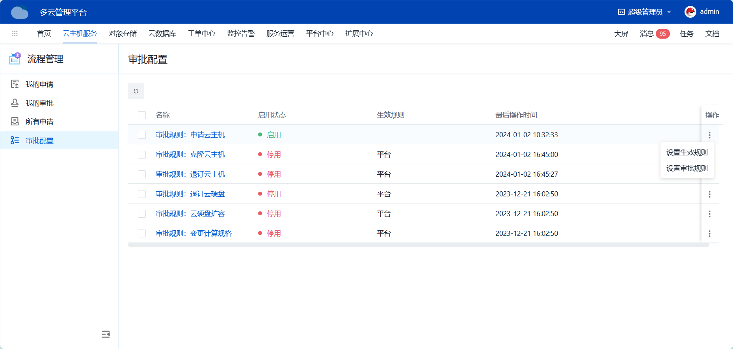Open rule link 审批规则：申请云主机

point(190,135)
